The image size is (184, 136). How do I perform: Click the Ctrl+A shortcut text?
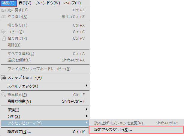point(79,54)
